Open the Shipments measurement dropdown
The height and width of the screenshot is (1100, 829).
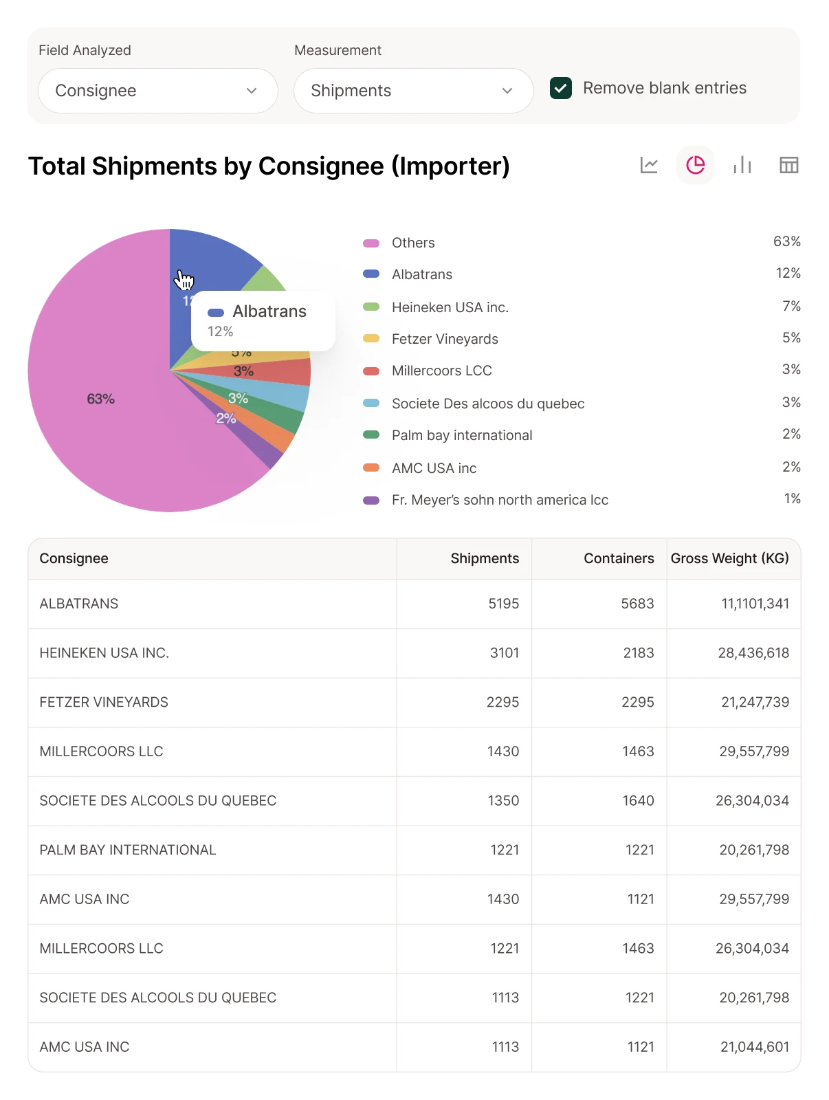pyautogui.click(x=413, y=91)
